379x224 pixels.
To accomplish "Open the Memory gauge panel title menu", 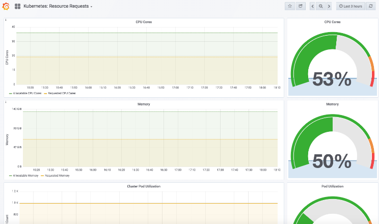I will [x=332, y=104].
